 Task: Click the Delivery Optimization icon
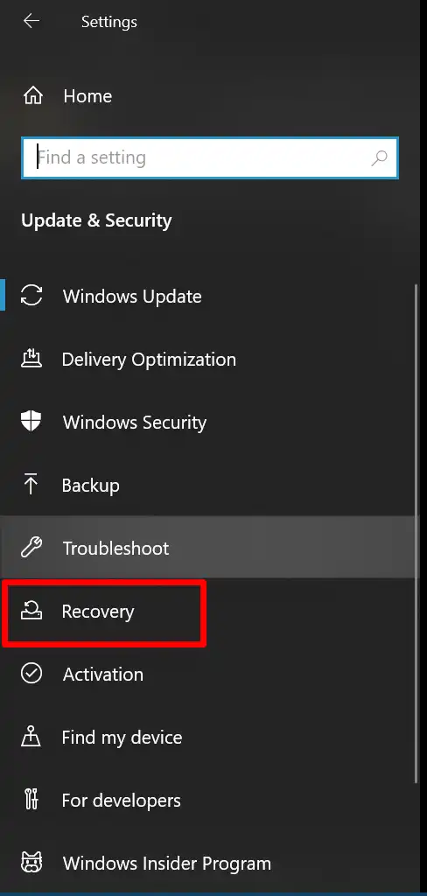tap(31, 360)
